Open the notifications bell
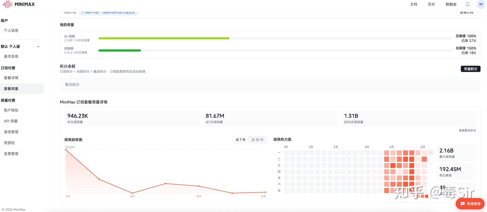The height and width of the screenshot is (212, 487). pyautogui.click(x=467, y=4)
